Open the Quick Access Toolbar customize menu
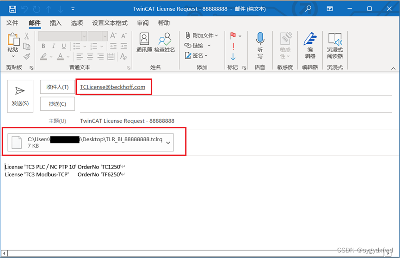Viewport: 400px width, 258px height. pyautogui.click(x=73, y=9)
